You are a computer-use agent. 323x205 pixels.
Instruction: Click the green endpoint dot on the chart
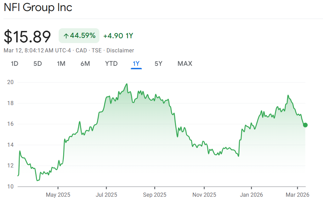pos(305,125)
